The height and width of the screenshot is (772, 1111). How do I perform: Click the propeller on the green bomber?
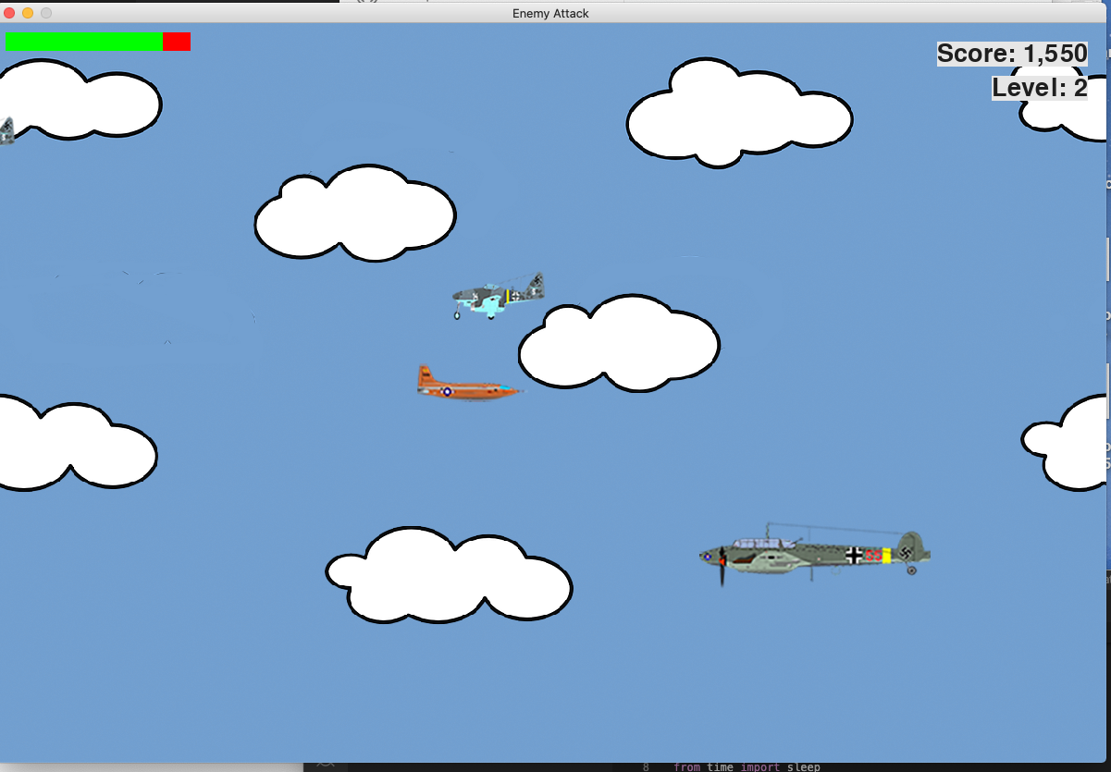click(722, 565)
